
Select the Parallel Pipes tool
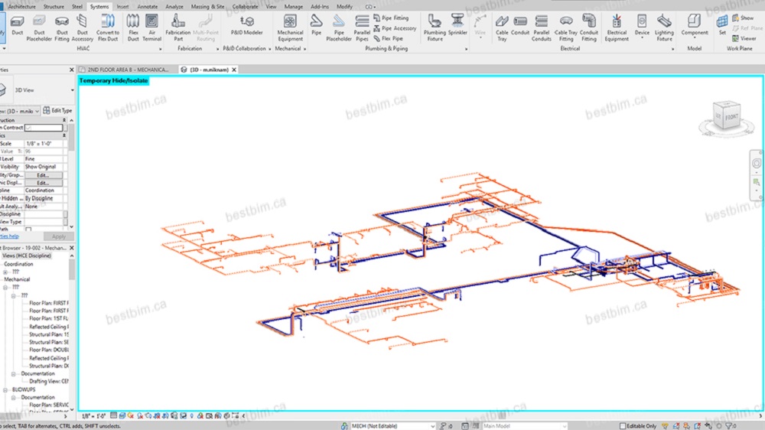pyautogui.click(x=362, y=28)
